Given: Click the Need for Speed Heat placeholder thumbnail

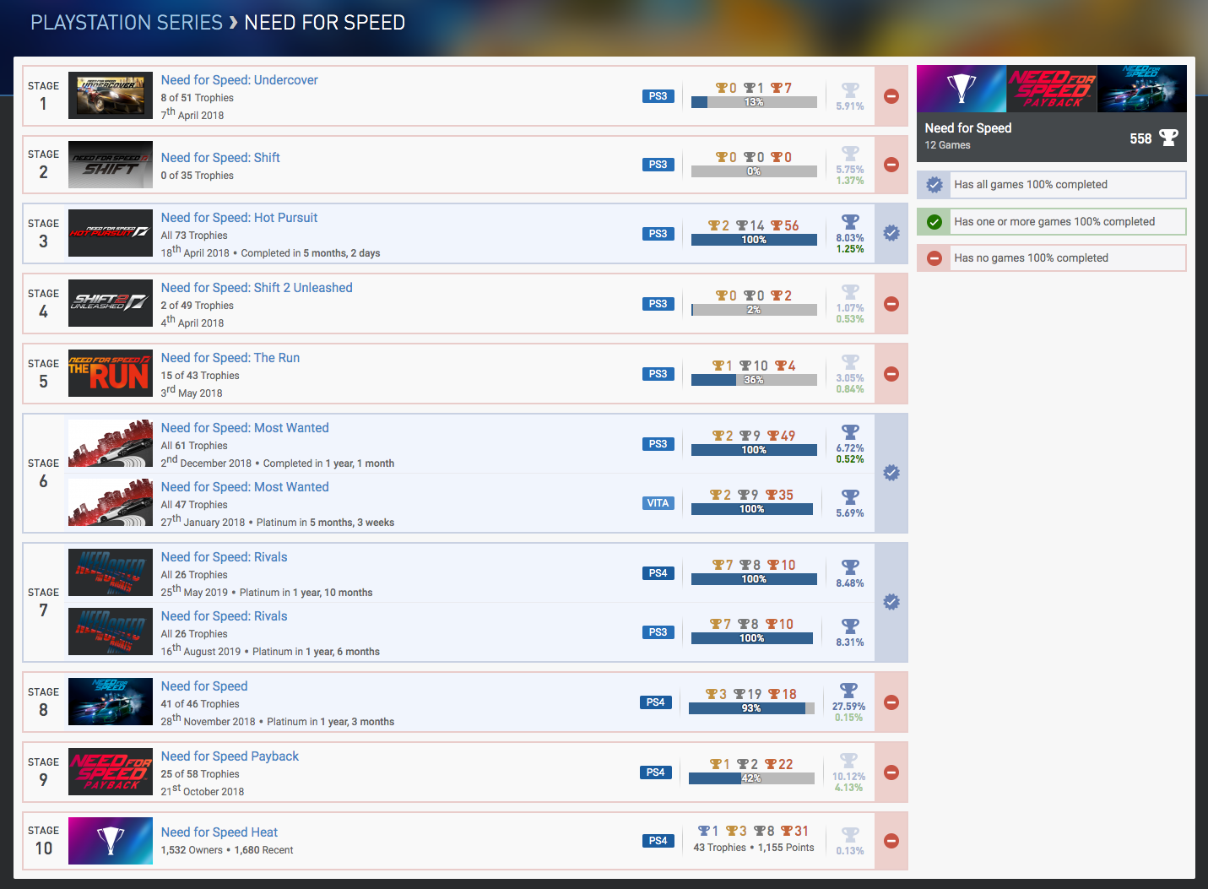Looking at the screenshot, I should (111, 841).
